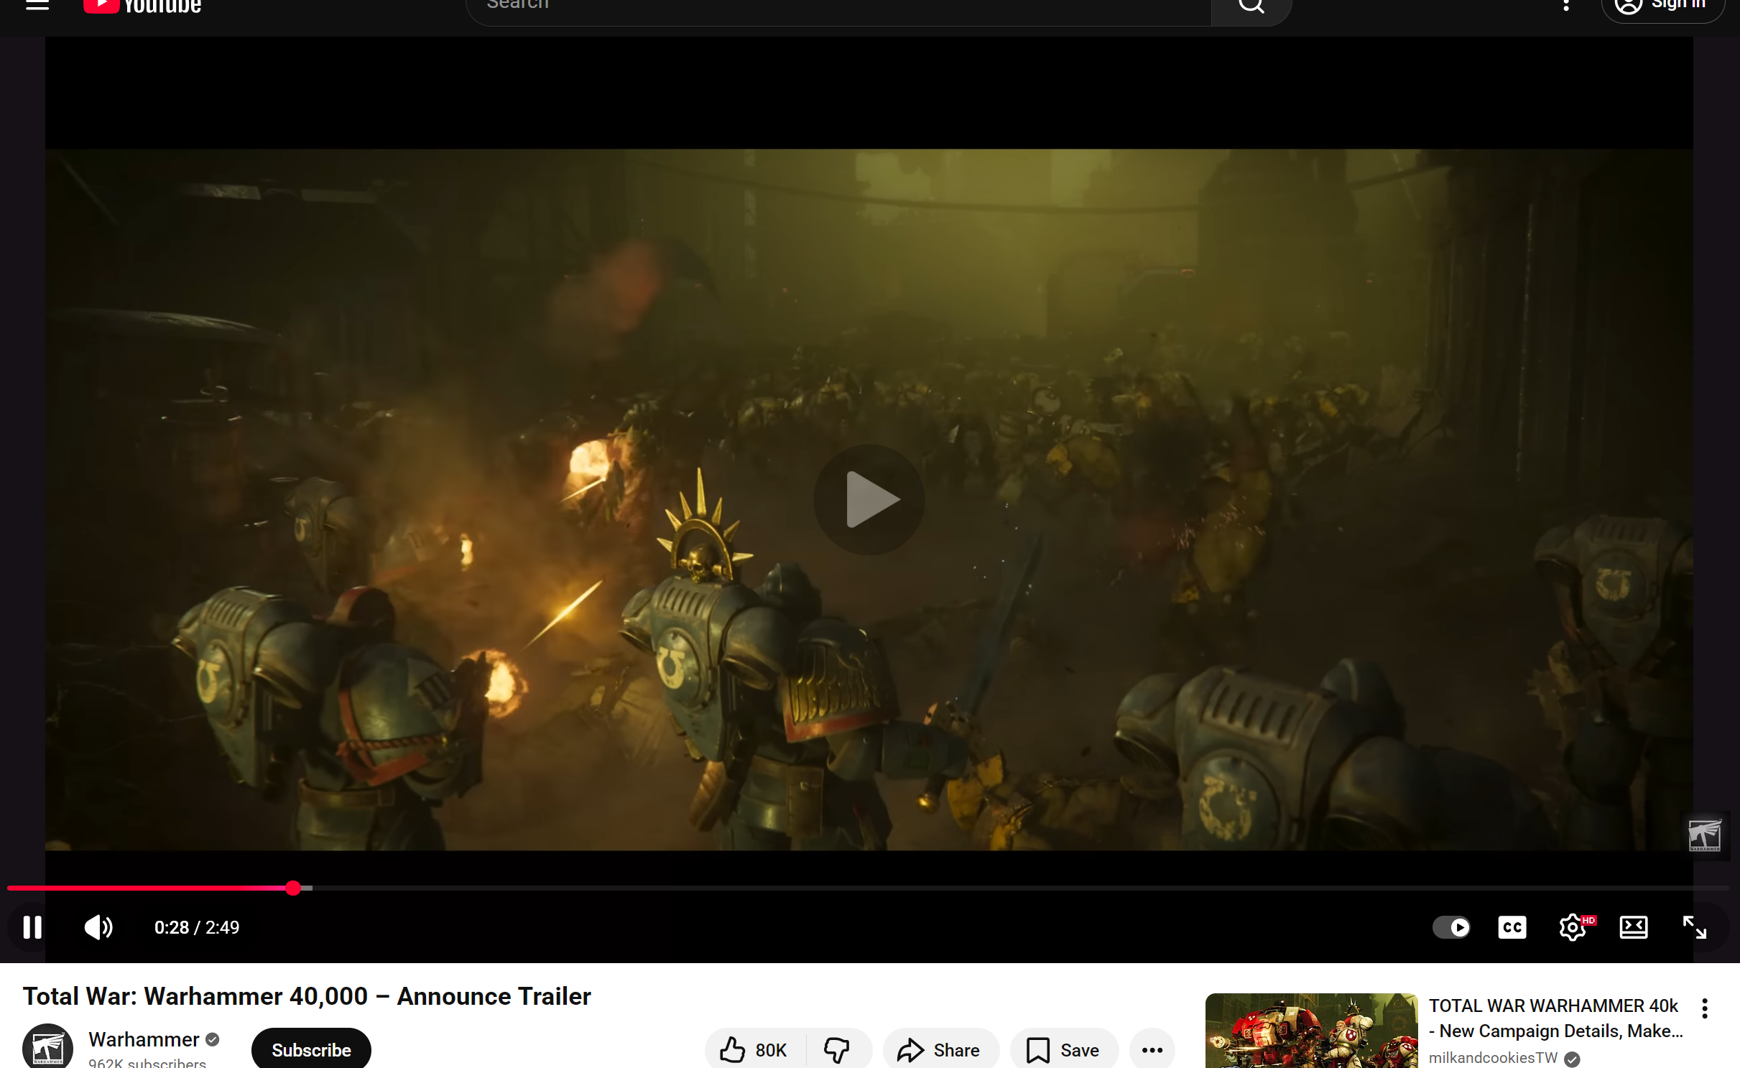Exit full screen mode

point(1694,927)
